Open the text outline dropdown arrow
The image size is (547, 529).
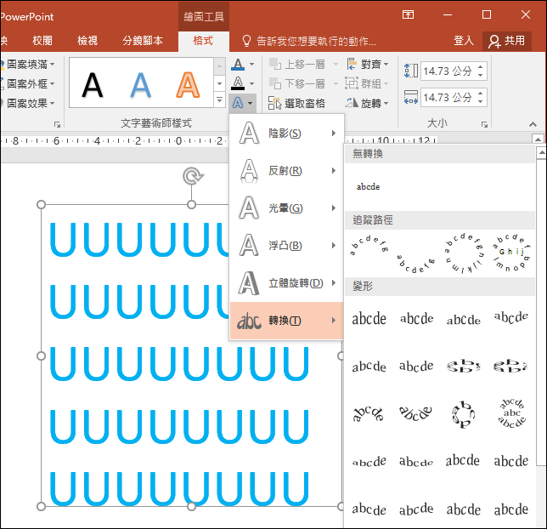tap(251, 83)
